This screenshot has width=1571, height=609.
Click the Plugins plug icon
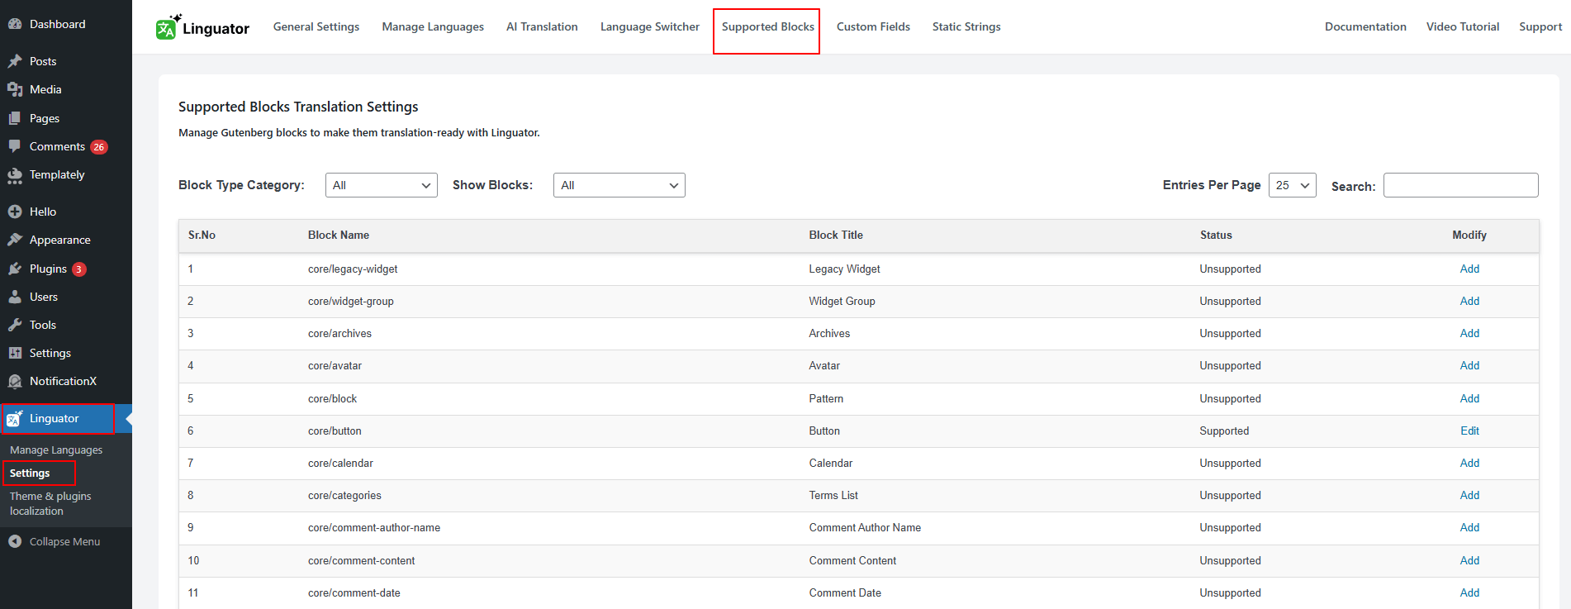pyautogui.click(x=15, y=269)
